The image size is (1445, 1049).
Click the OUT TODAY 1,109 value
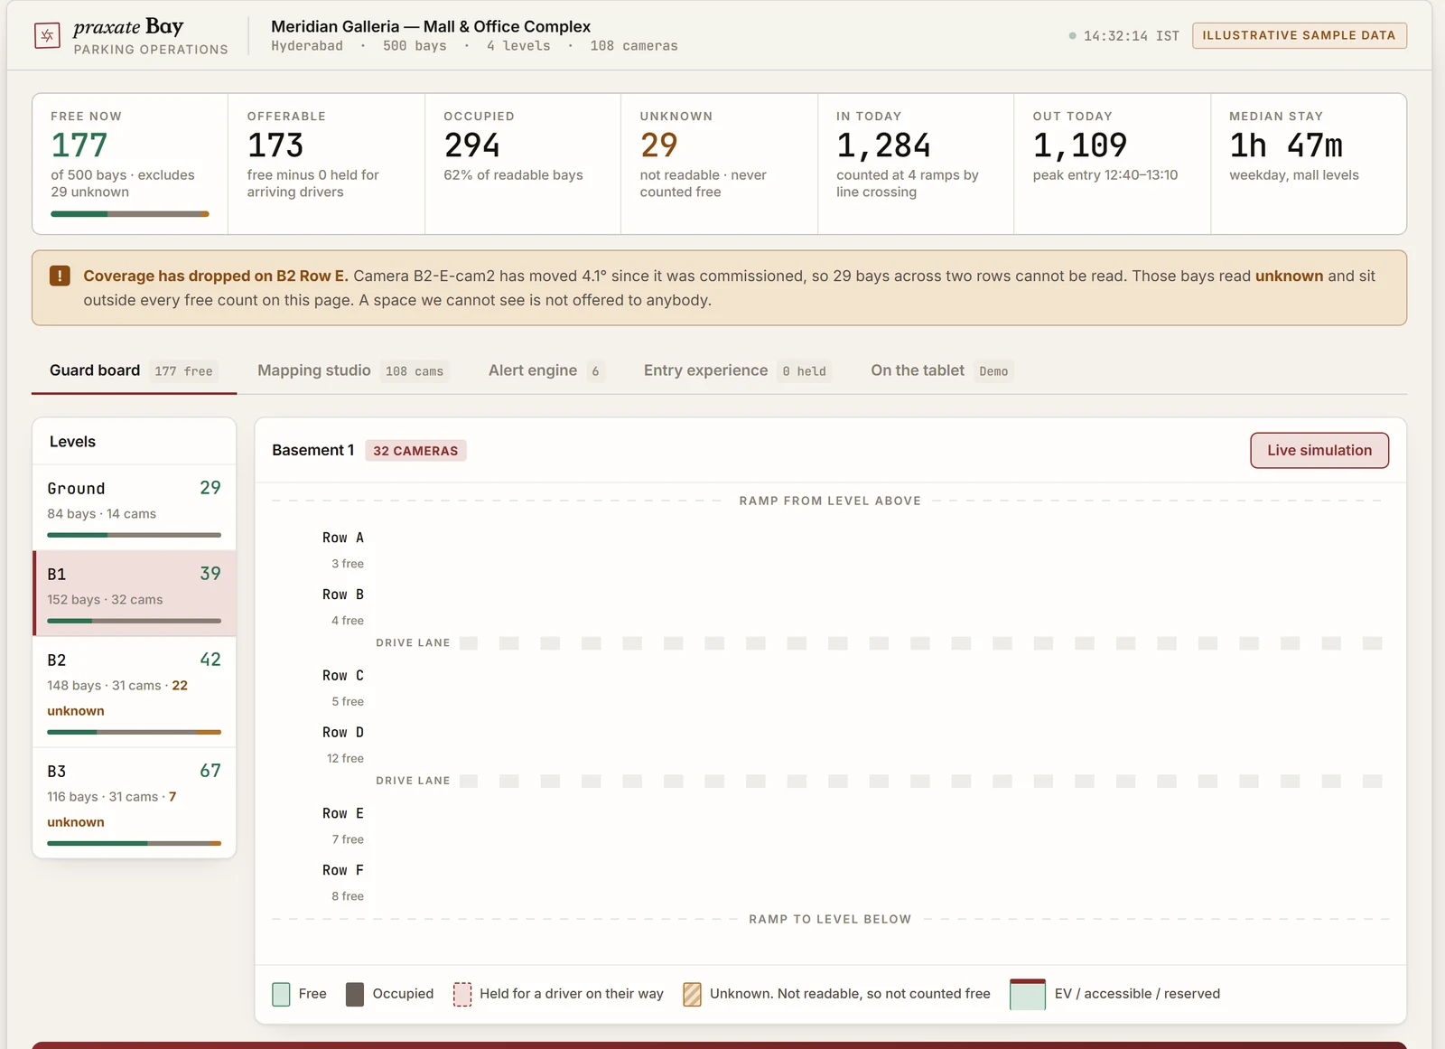[1080, 145]
